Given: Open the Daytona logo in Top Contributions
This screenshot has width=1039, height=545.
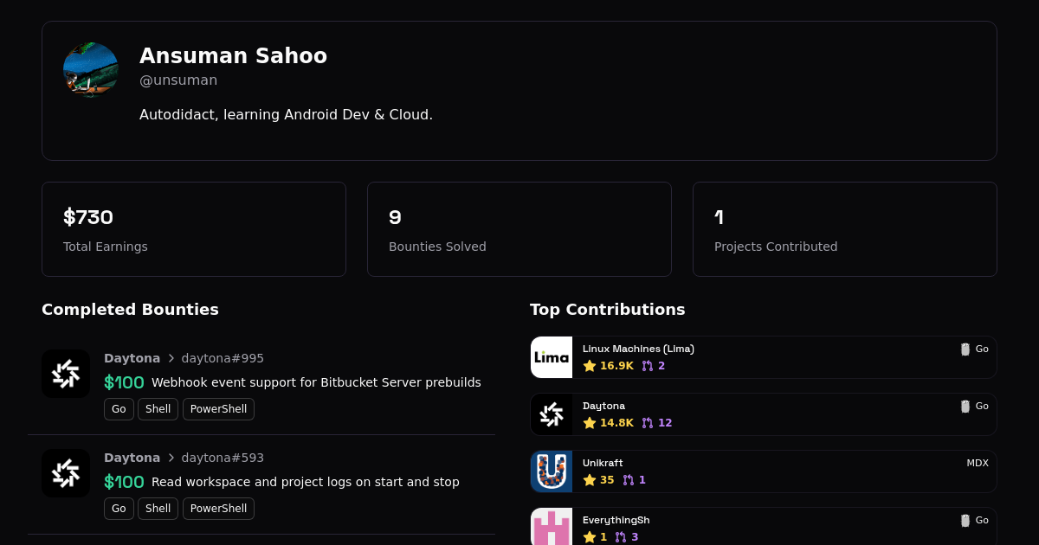Looking at the screenshot, I should point(552,414).
